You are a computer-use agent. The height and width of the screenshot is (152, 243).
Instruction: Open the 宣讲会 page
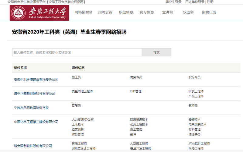(x=167, y=12)
